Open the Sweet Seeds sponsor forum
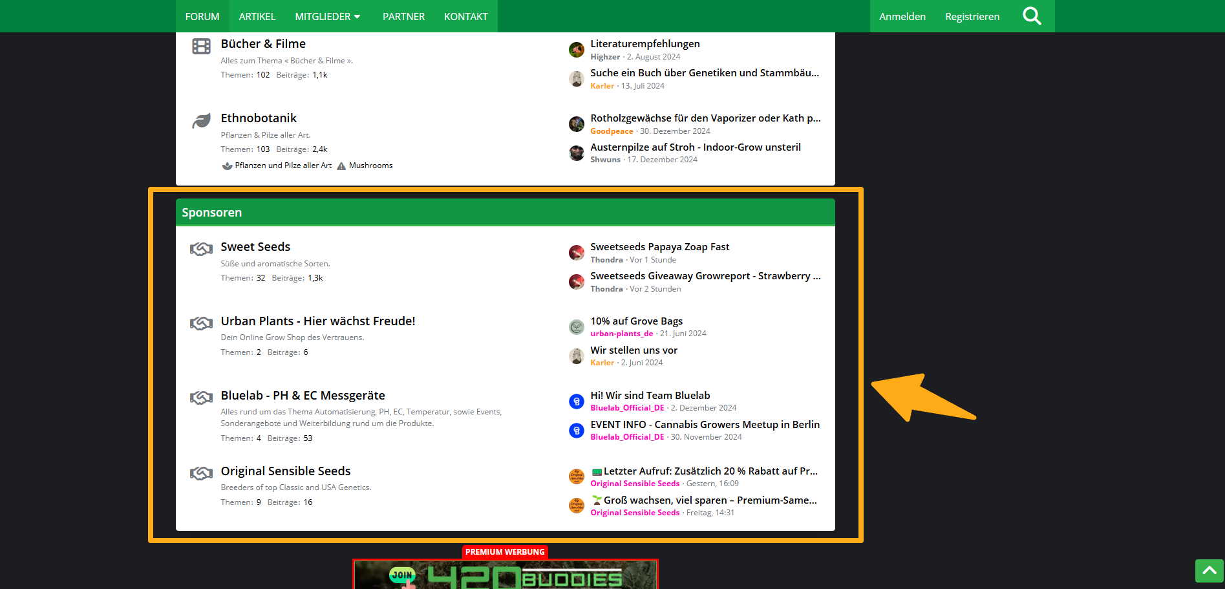Image resolution: width=1225 pixels, height=589 pixels. 255,247
